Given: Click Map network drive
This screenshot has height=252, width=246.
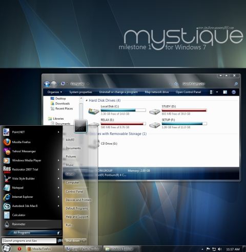Looking at the screenshot, I should tap(157, 92).
